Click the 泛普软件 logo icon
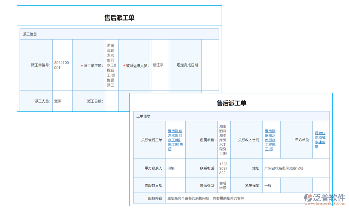This screenshot has height=209, width=349. (309, 198)
